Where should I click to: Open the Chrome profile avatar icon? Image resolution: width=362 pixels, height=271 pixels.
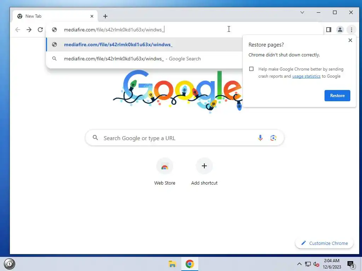tap(340, 30)
